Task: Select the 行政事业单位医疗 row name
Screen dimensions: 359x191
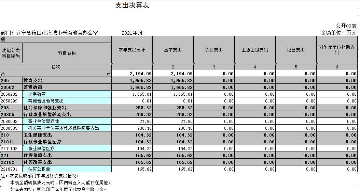Action: (x=67, y=142)
